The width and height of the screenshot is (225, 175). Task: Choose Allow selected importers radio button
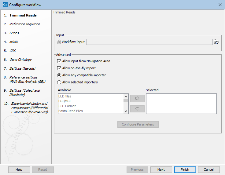click(59, 82)
